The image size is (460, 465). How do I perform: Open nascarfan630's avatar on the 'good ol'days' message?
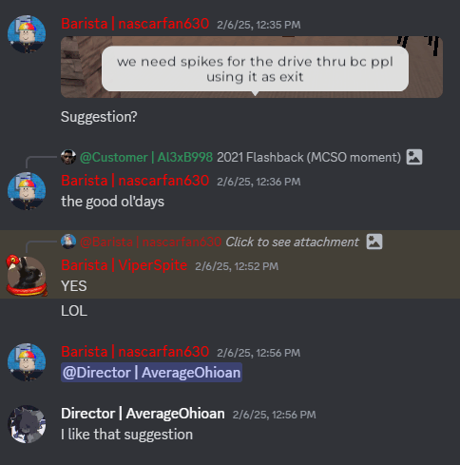point(27,191)
